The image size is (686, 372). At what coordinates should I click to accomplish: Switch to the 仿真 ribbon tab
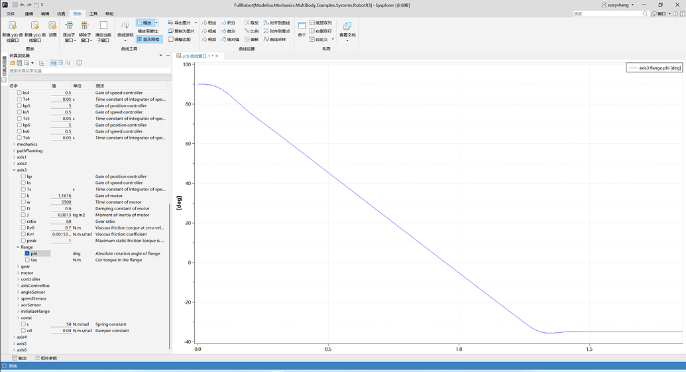(x=61, y=14)
